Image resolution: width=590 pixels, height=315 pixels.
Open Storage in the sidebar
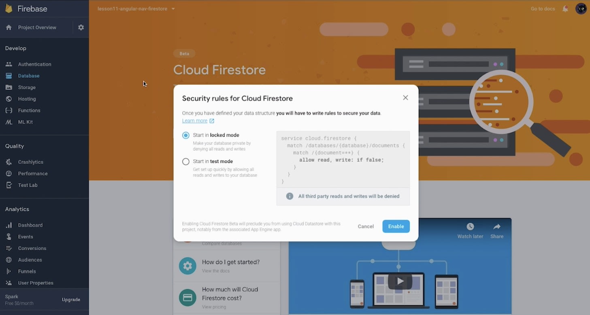tap(27, 87)
